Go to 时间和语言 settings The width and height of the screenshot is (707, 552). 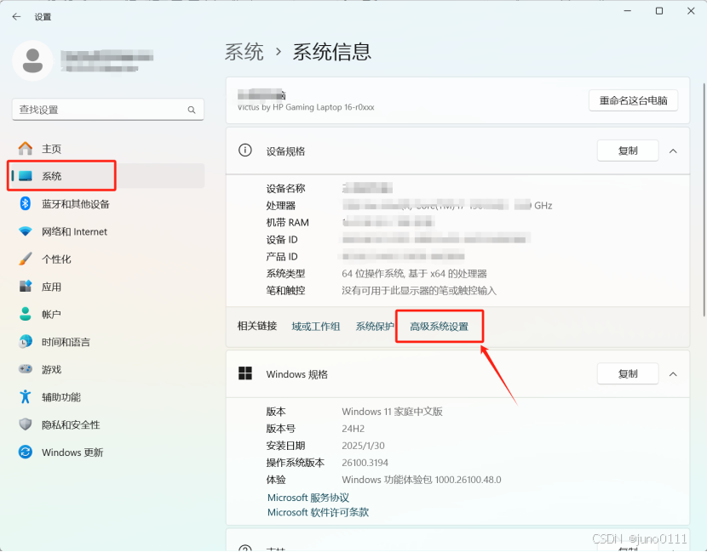106,342
